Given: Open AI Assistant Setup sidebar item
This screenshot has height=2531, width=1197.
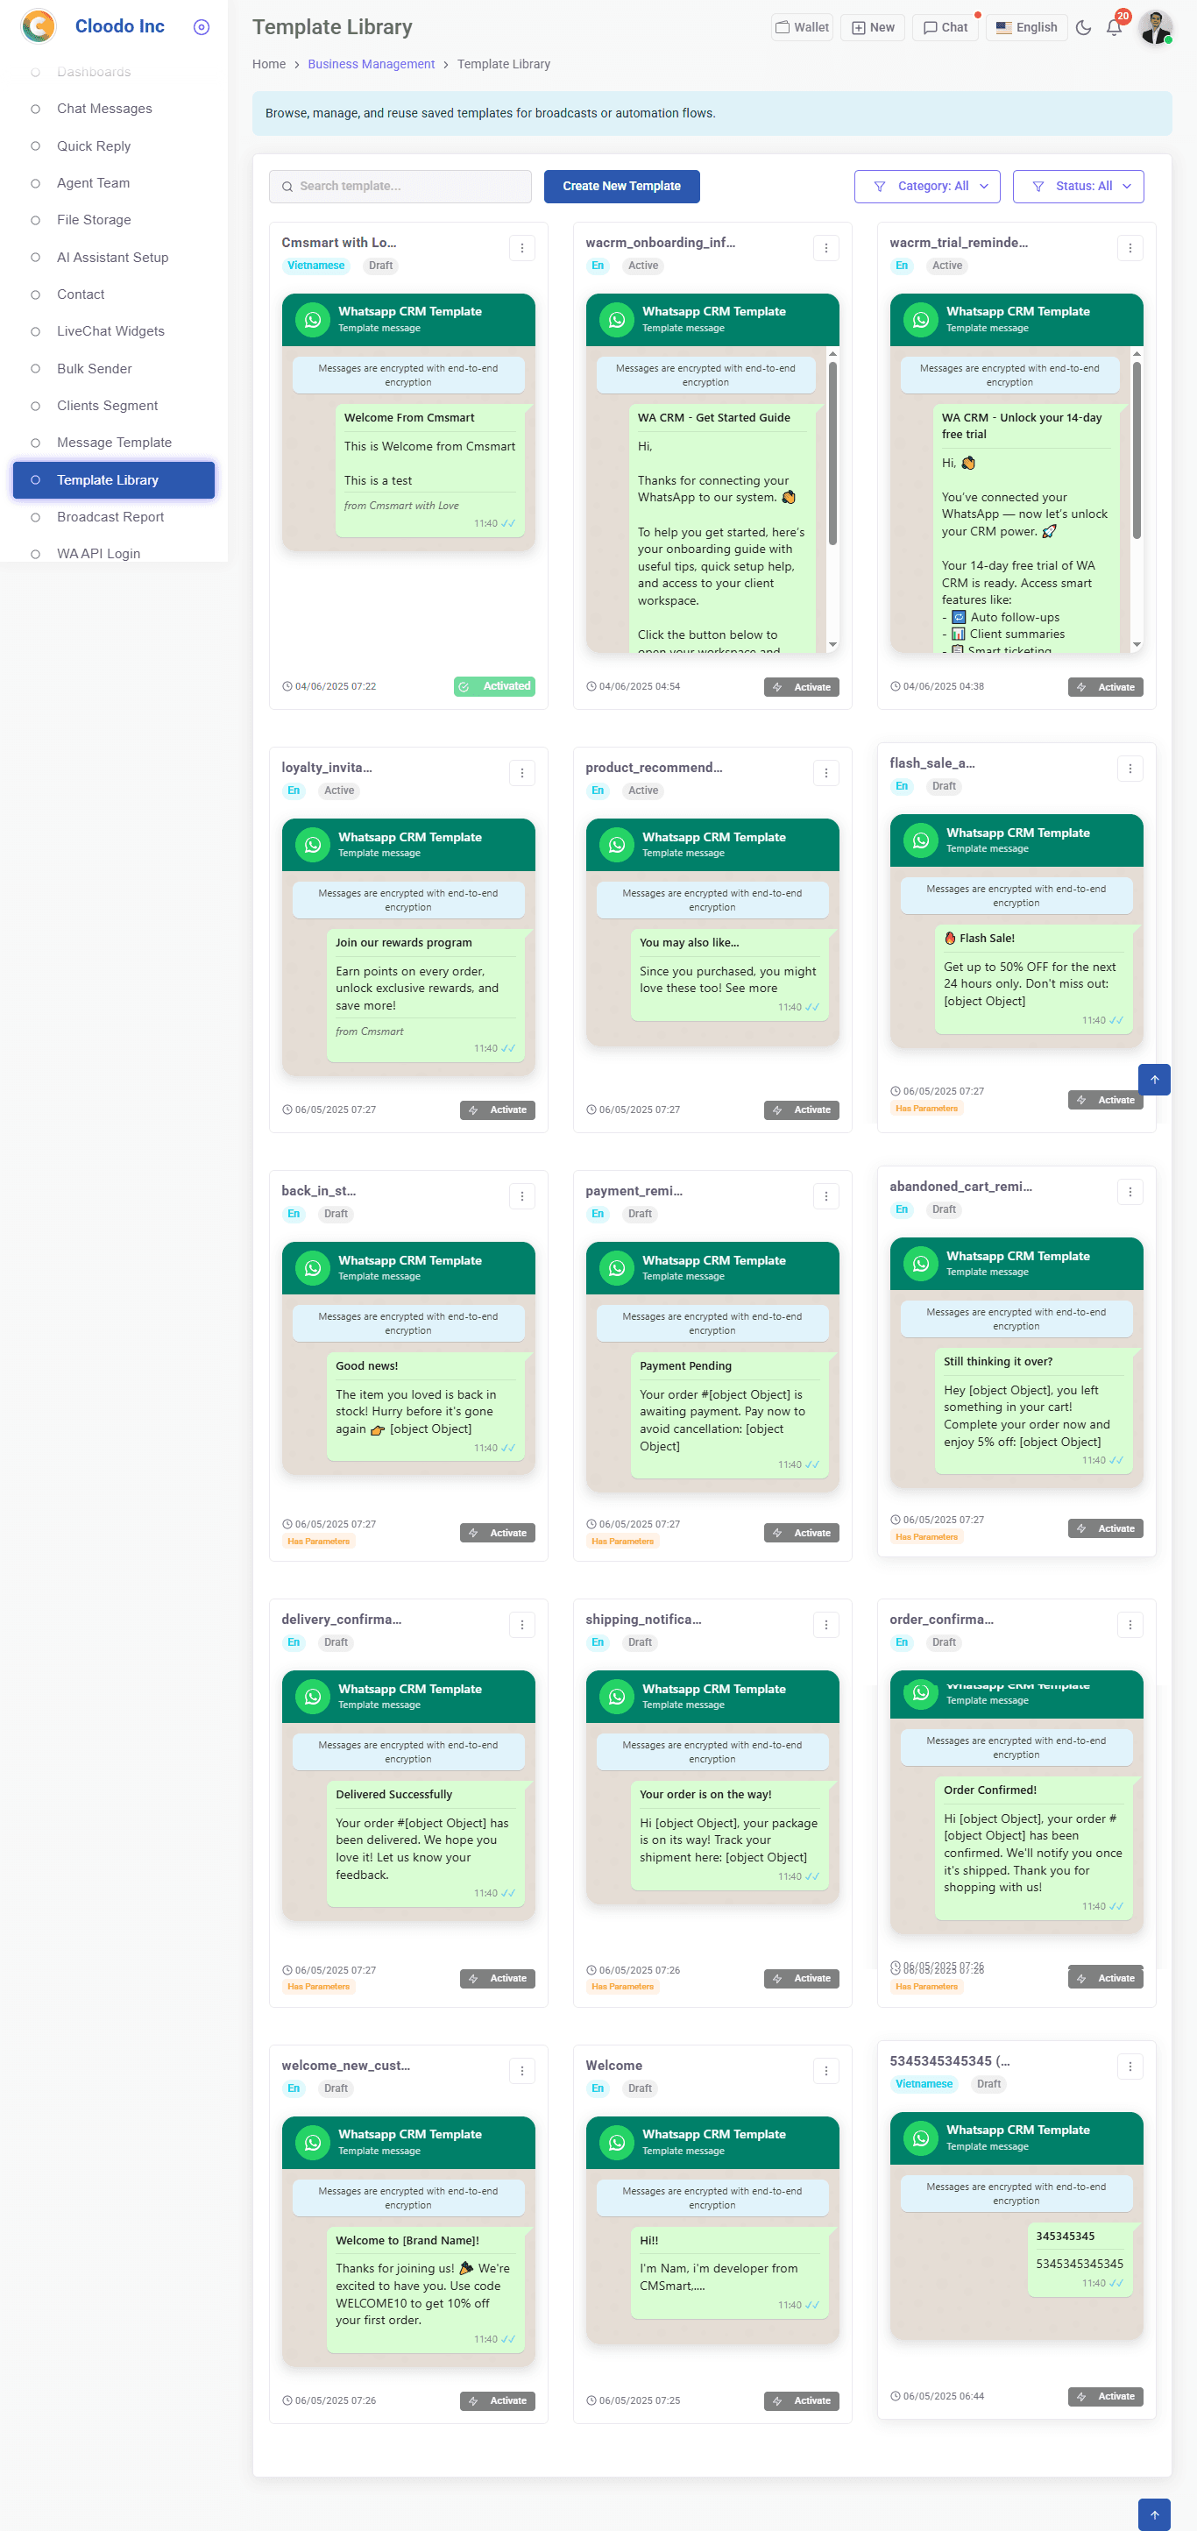Looking at the screenshot, I should pyautogui.click(x=112, y=258).
